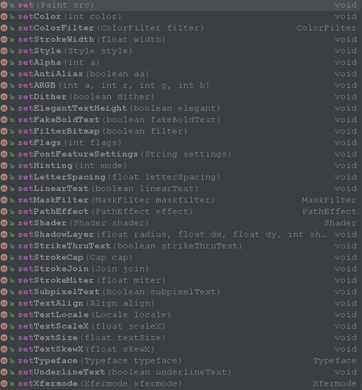The height and width of the screenshot is (390, 362).
Task: Click the method icon beside setDither
Action: click(x=3, y=97)
